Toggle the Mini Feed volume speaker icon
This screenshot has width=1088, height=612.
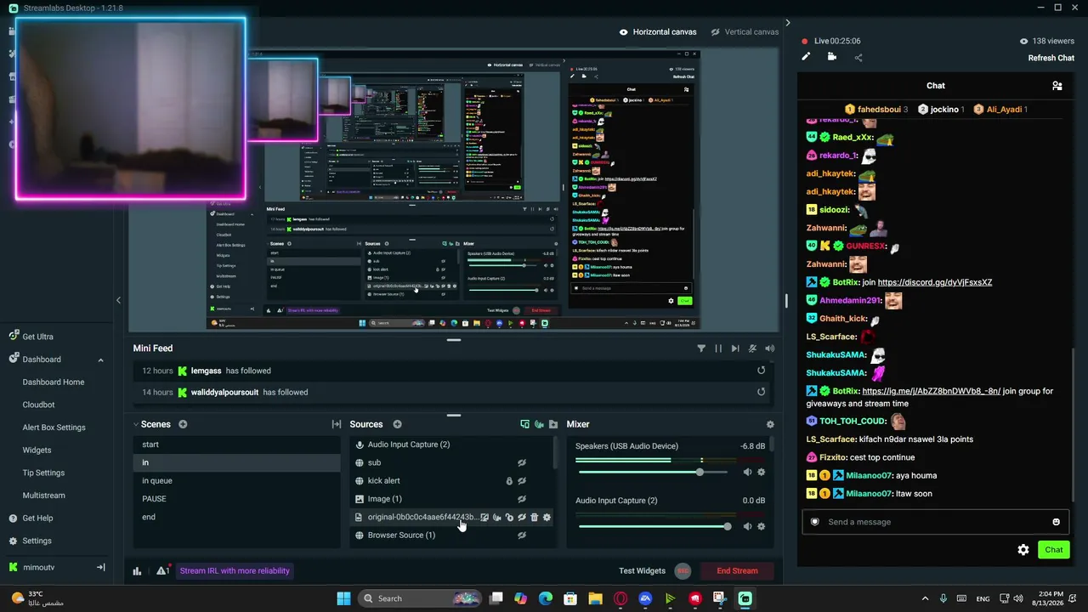click(769, 348)
